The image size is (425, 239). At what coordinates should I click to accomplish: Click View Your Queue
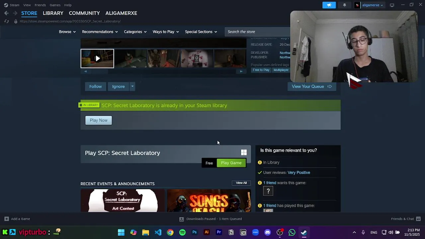click(311, 86)
